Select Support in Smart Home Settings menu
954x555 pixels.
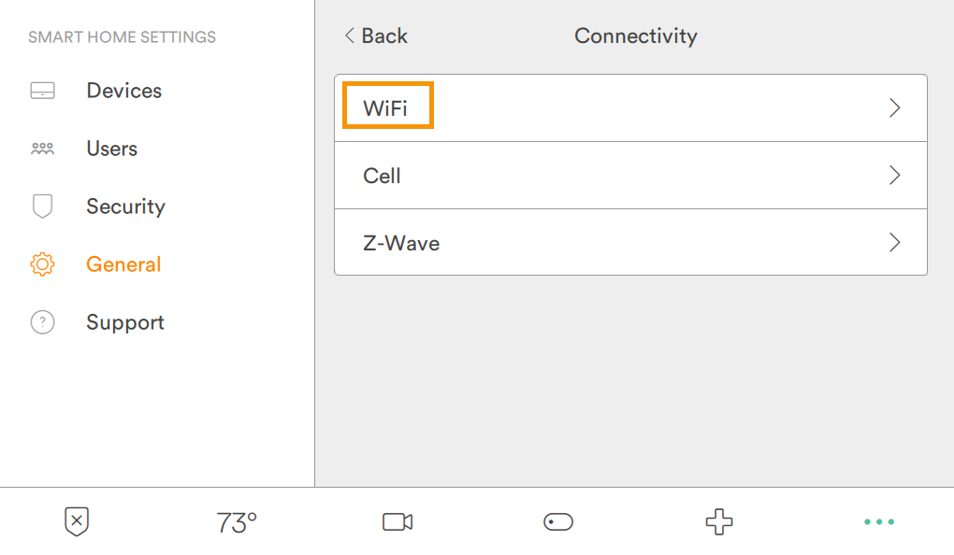(125, 321)
